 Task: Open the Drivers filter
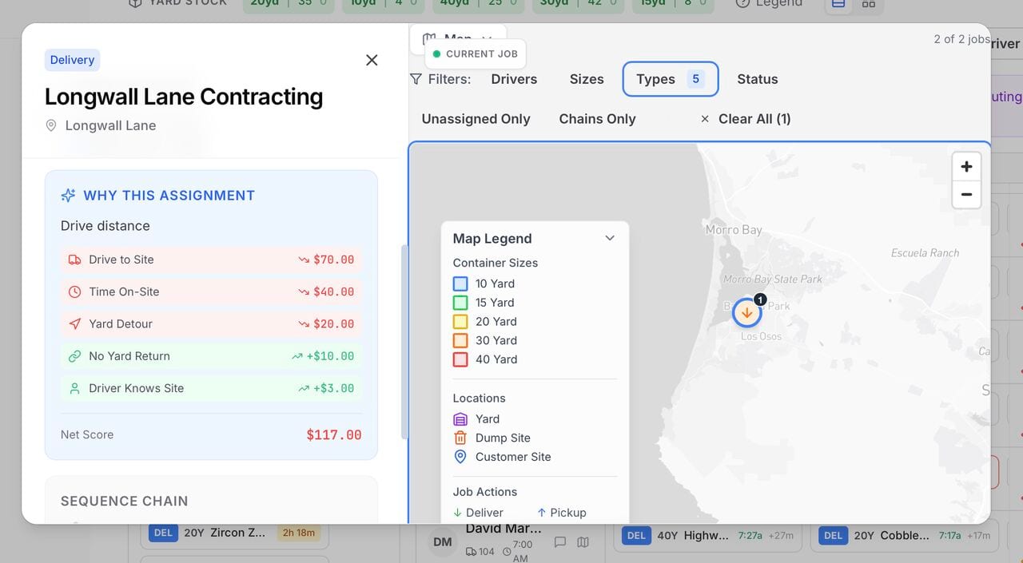click(x=514, y=79)
